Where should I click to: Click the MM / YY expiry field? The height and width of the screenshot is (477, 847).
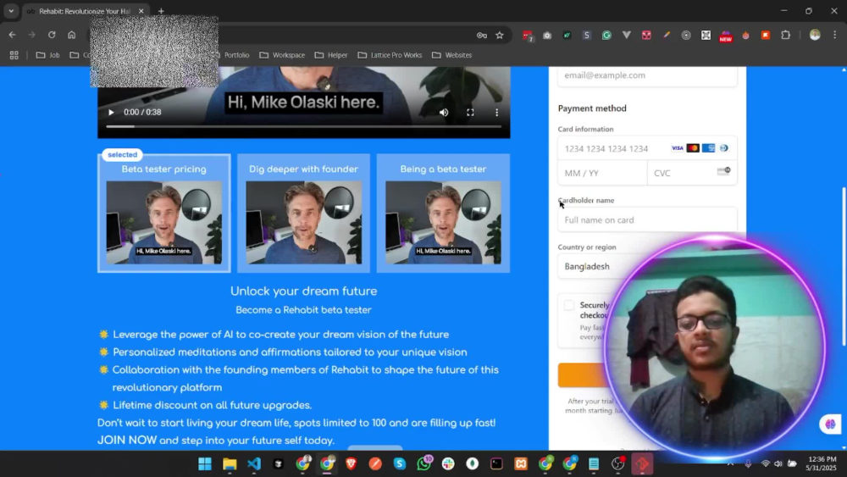click(x=602, y=173)
